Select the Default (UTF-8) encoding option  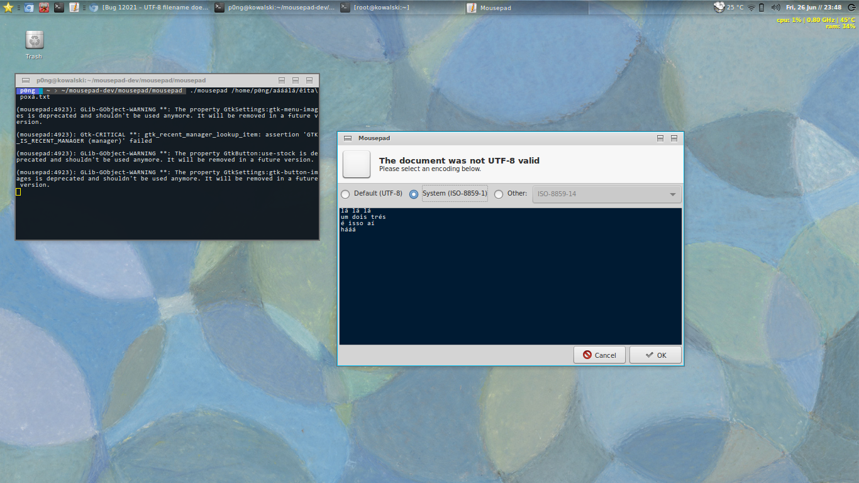tap(345, 194)
